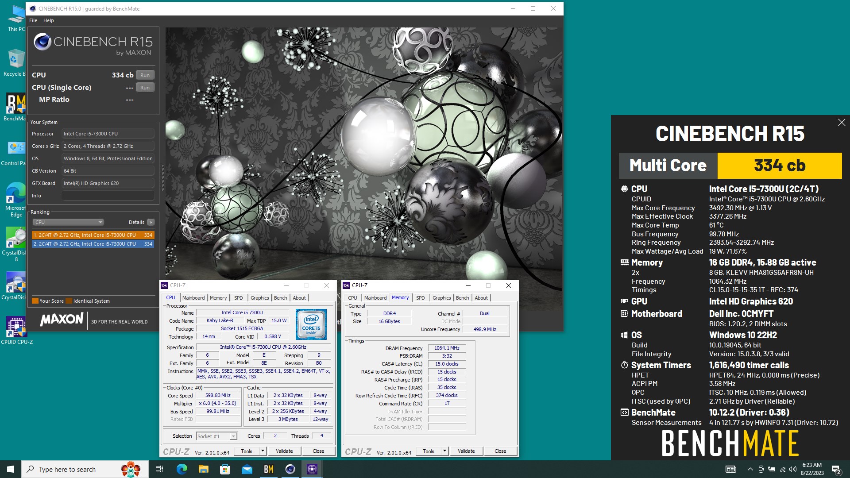Select first ranking entry with 334
The width and height of the screenshot is (850, 478).
(93, 235)
